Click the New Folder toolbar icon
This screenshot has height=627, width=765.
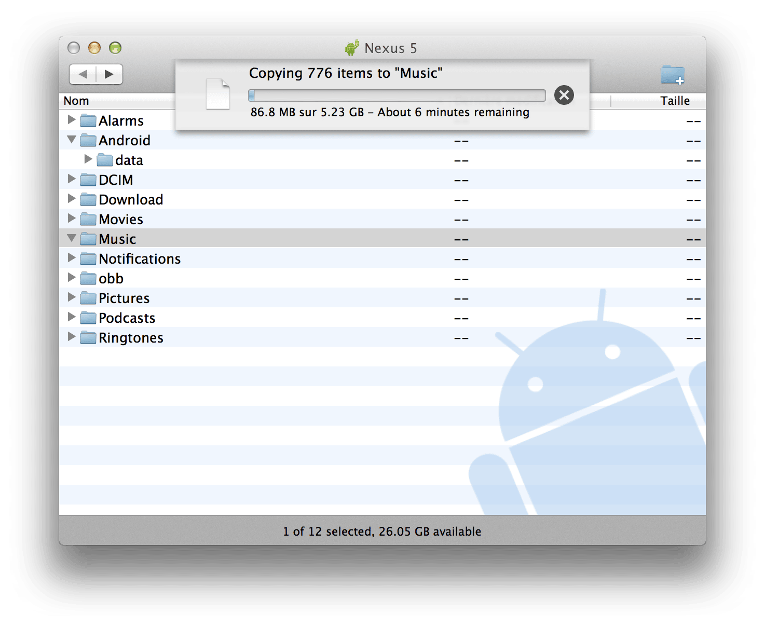(x=673, y=75)
